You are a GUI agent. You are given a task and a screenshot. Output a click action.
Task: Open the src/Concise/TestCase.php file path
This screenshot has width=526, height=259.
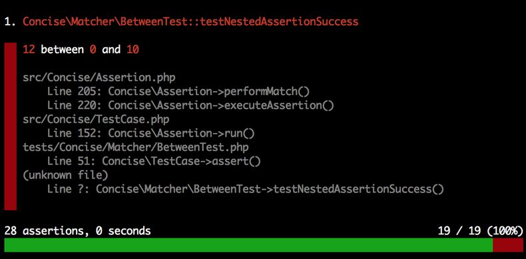96,119
